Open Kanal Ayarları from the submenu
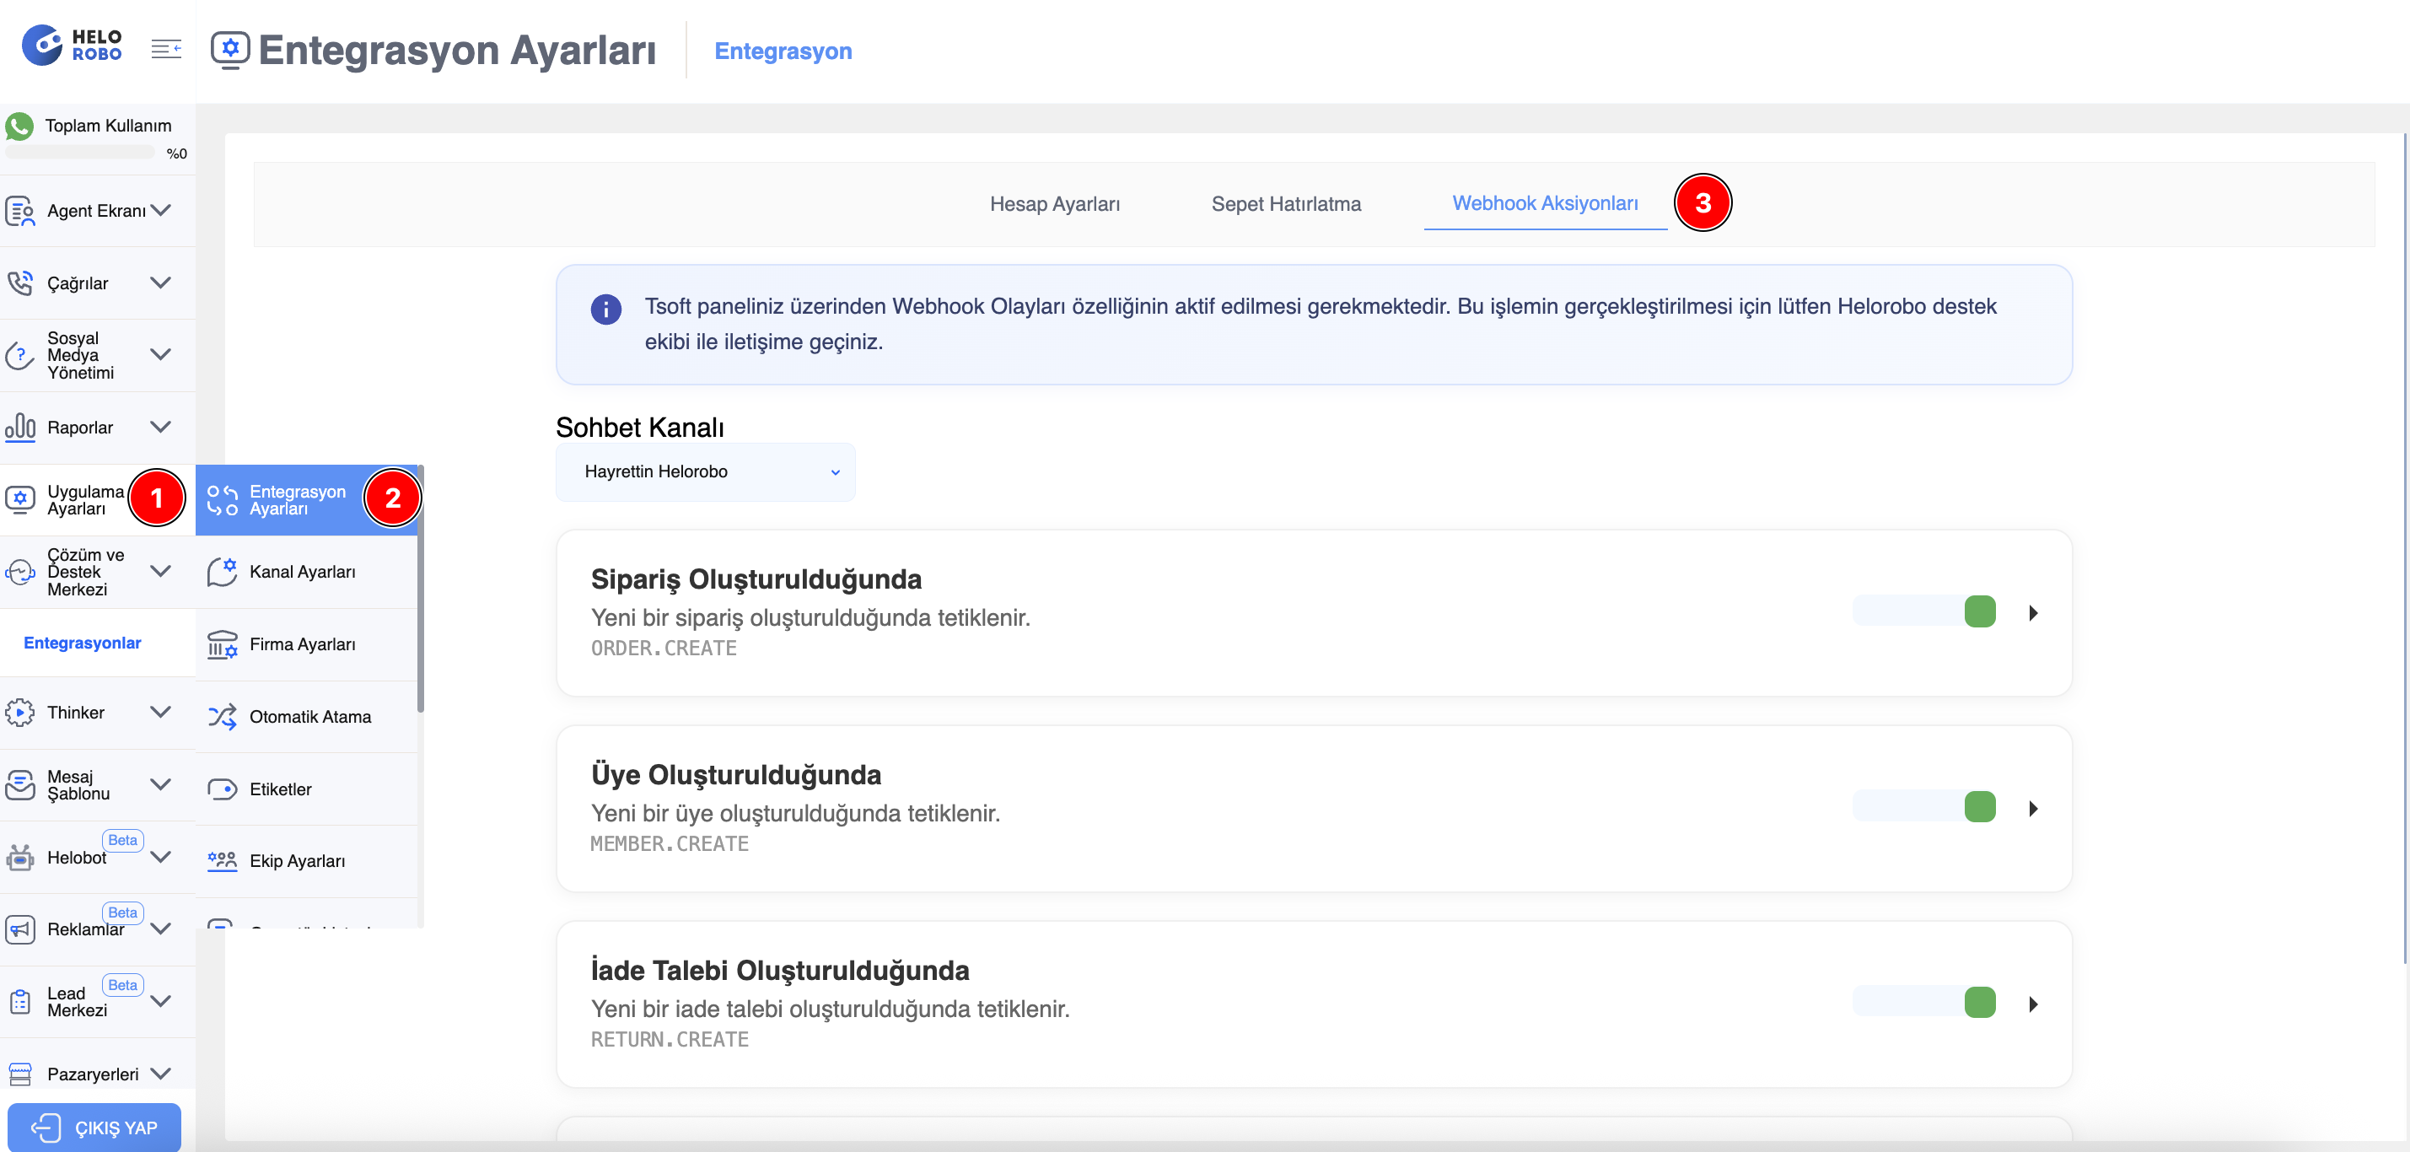Viewport: 2410px width, 1152px height. [x=307, y=572]
